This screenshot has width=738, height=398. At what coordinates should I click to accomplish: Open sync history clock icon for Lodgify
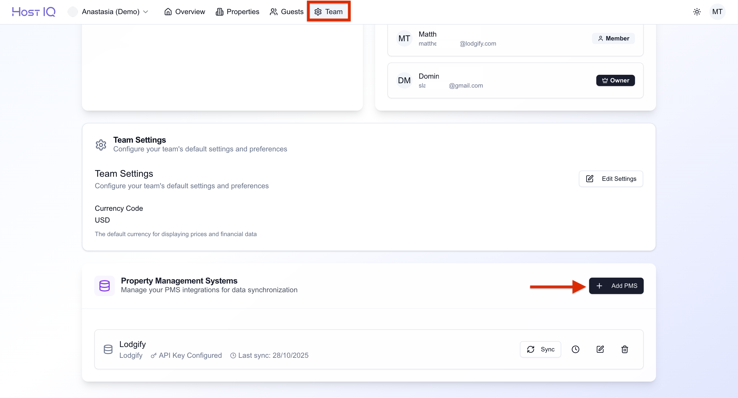(575, 349)
